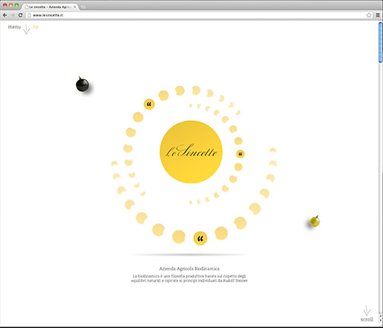Open the Chrome hamburger menu
383x328 pixels.
378,15
